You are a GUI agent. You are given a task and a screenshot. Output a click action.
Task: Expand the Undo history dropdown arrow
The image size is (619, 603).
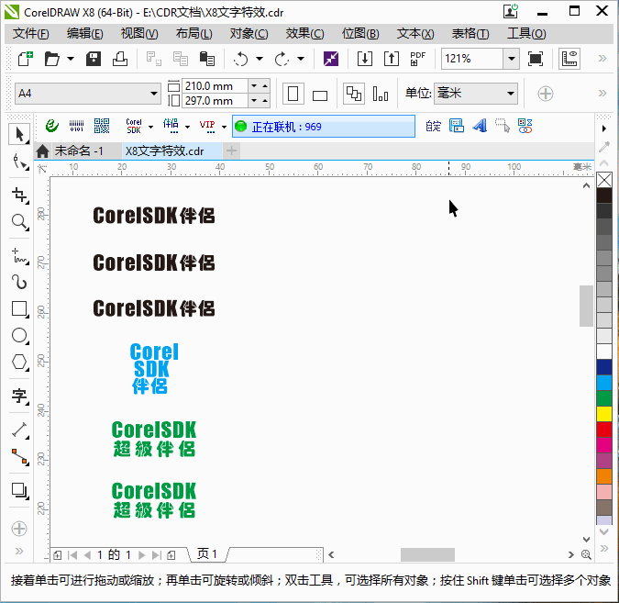pyautogui.click(x=260, y=59)
